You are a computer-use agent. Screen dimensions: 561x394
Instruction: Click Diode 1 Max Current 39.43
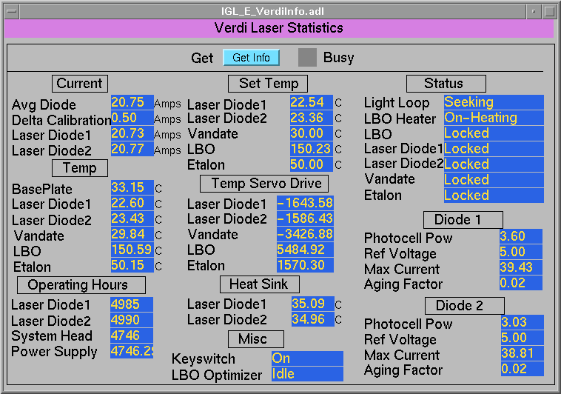521,267
